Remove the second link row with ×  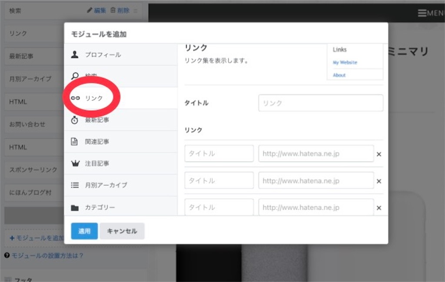tap(379, 181)
